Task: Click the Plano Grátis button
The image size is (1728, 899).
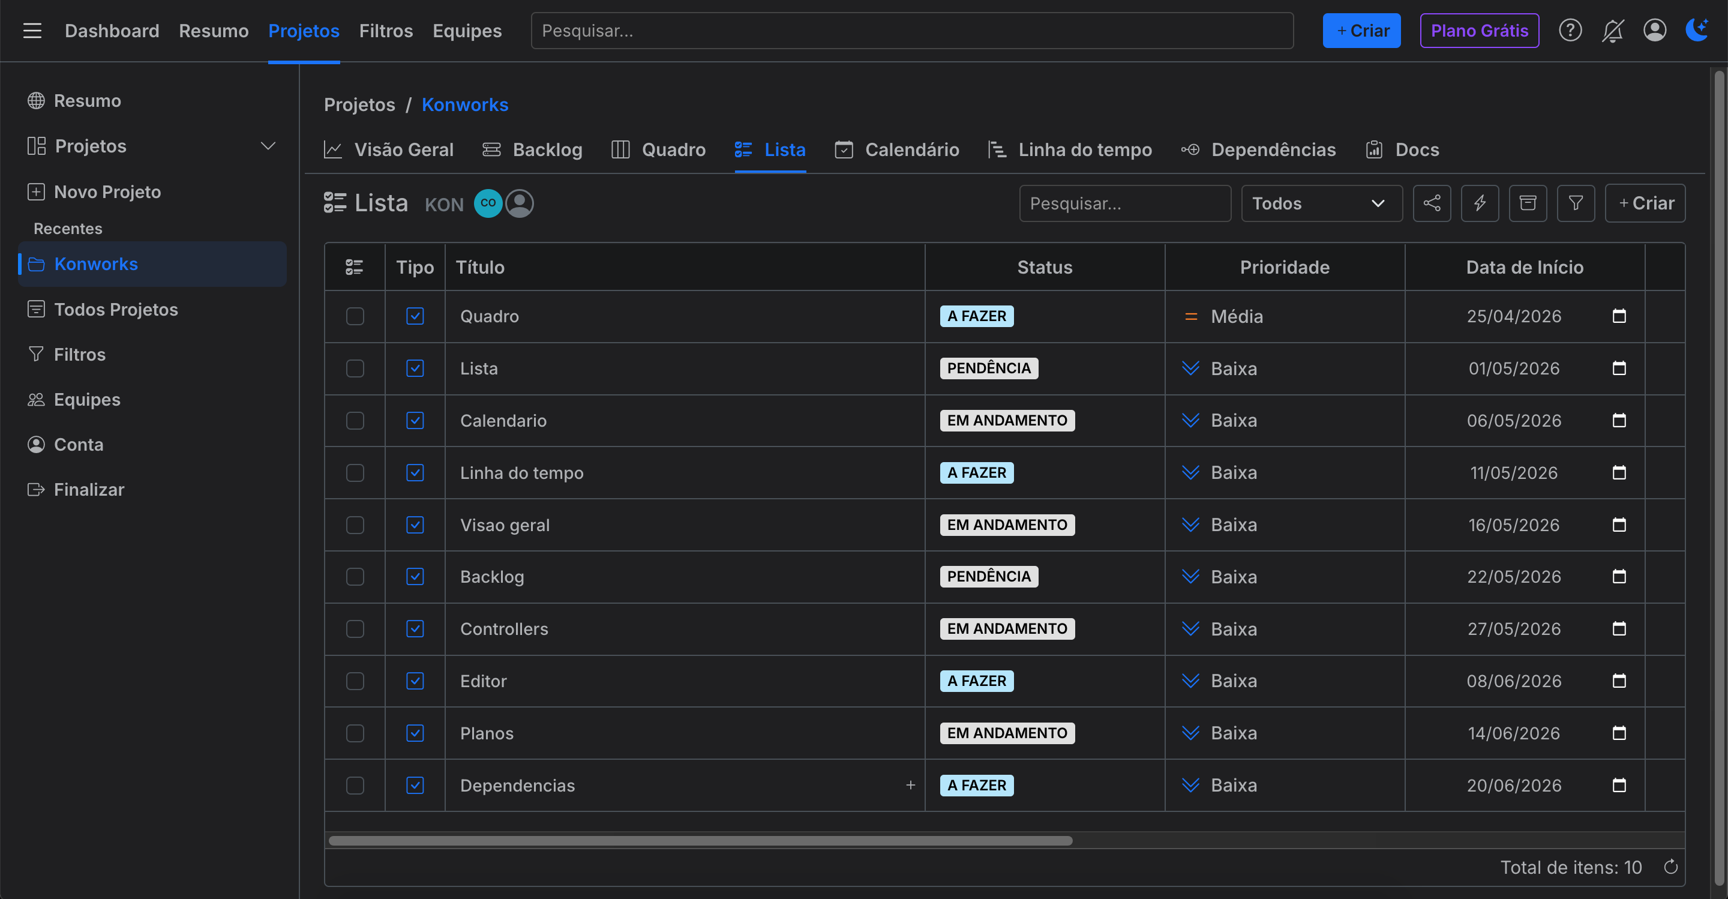Action: pyautogui.click(x=1478, y=31)
